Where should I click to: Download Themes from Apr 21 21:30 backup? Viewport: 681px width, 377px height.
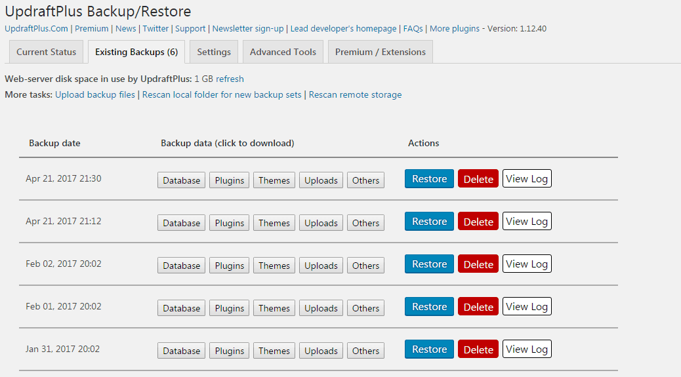274,180
